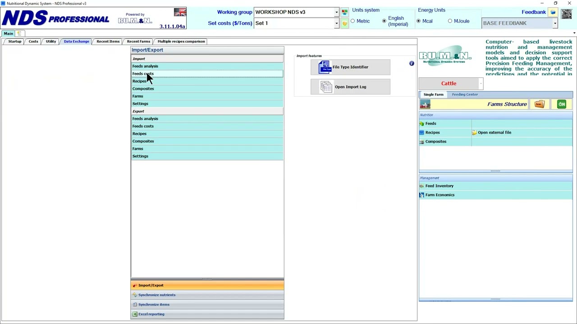This screenshot has height=324, width=577.
Task: Switch to the Single Farm tab
Action: (x=434, y=94)
